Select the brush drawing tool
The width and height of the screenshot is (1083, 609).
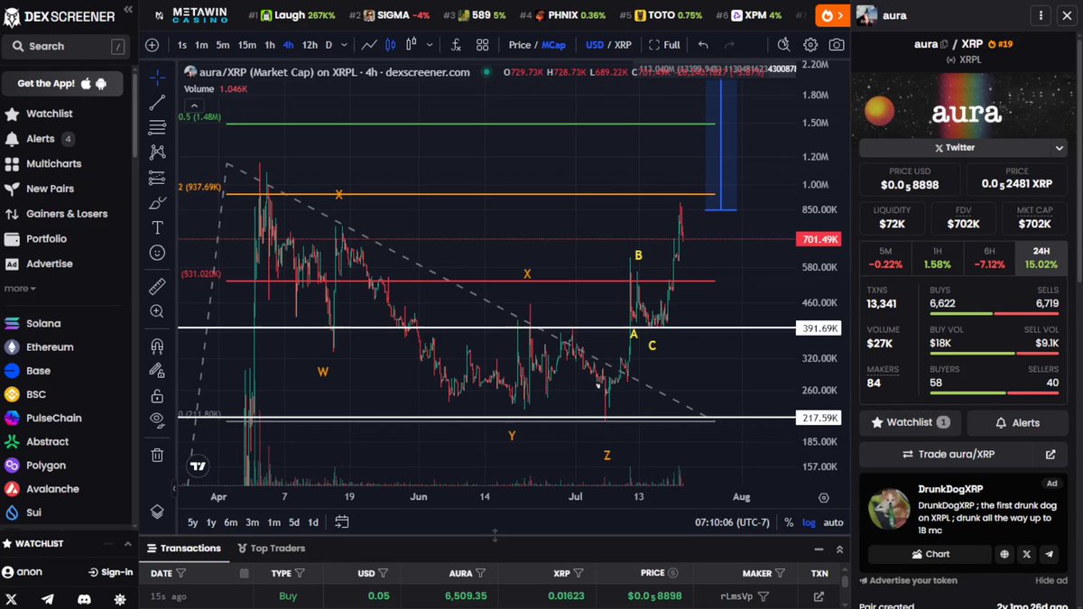click(x=157, y=203)
